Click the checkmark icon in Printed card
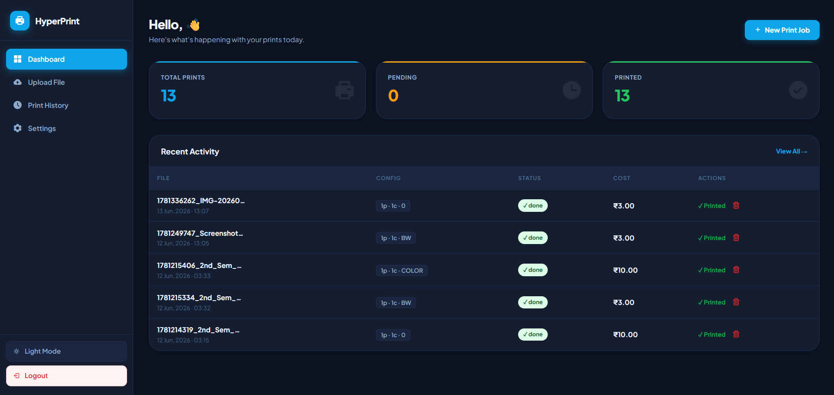The height and width of the screenshot is (395, 834). point(798,90)
